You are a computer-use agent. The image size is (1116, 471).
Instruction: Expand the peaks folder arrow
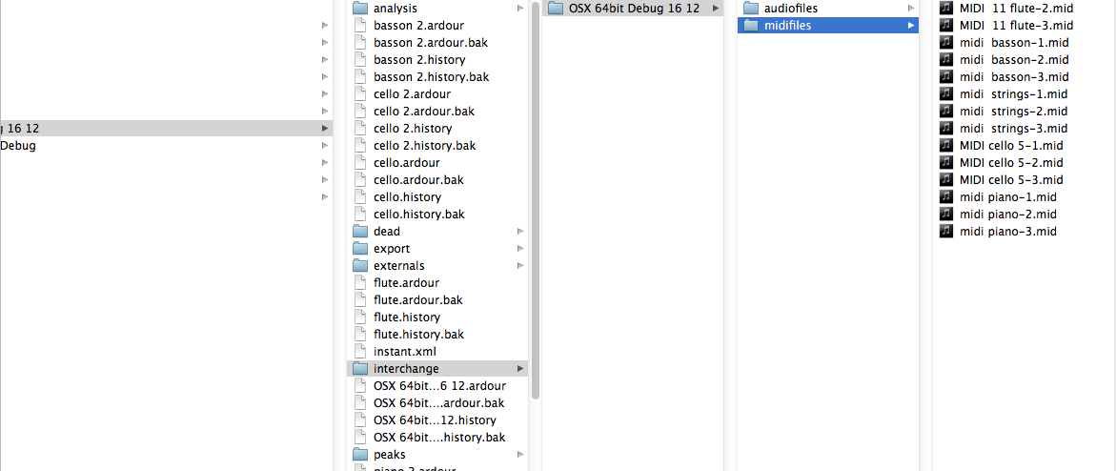(519, 455)
